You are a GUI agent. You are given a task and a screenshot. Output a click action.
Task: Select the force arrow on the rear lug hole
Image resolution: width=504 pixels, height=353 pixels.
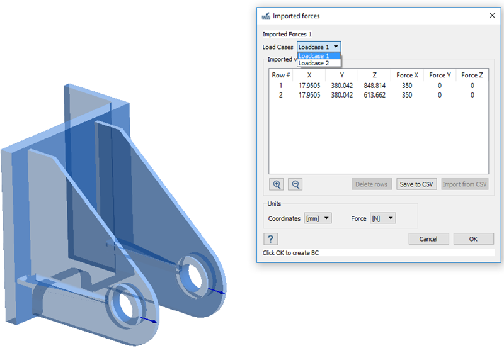click(x=217, y=291)
